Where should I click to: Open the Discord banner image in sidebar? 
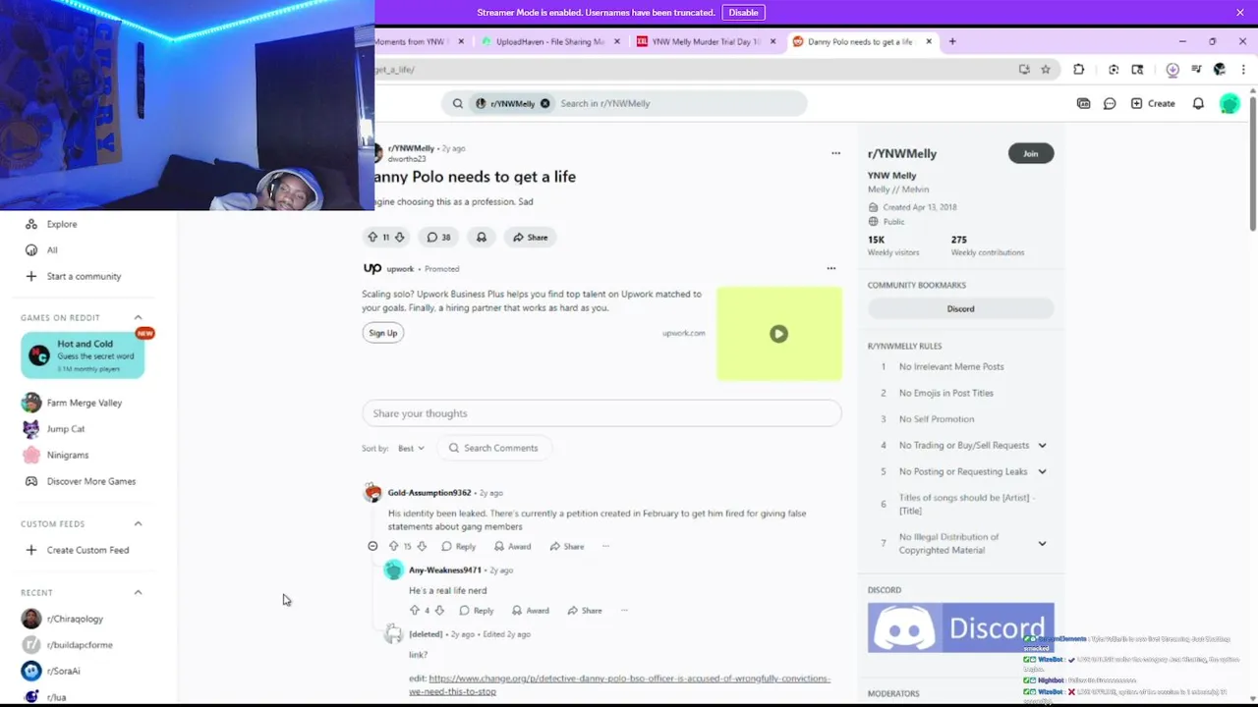click(960, 627)
